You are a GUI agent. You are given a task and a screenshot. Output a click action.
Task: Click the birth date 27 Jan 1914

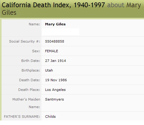click(55, 61)
